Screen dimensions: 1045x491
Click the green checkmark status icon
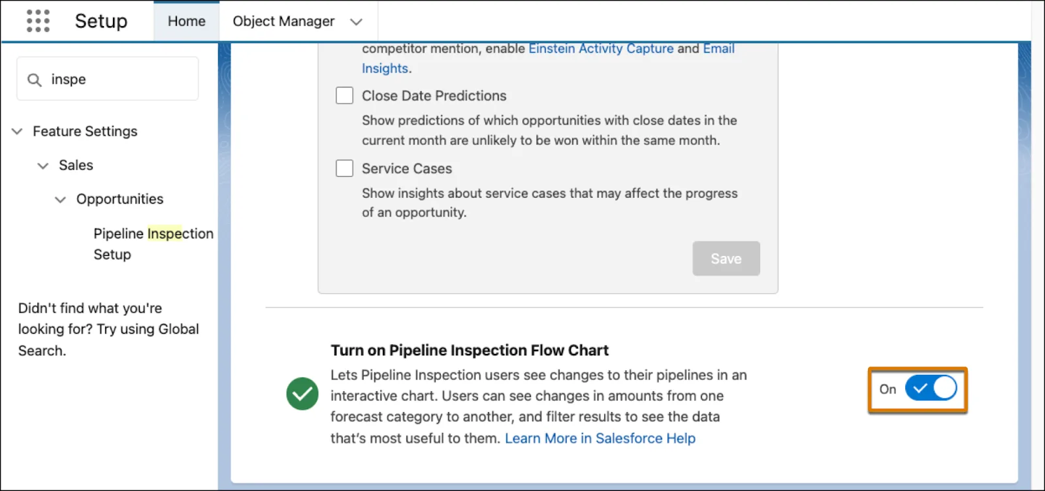tap(302, 394)
